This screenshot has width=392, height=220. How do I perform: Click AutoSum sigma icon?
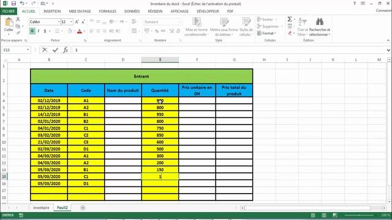[x=290, y=19]
